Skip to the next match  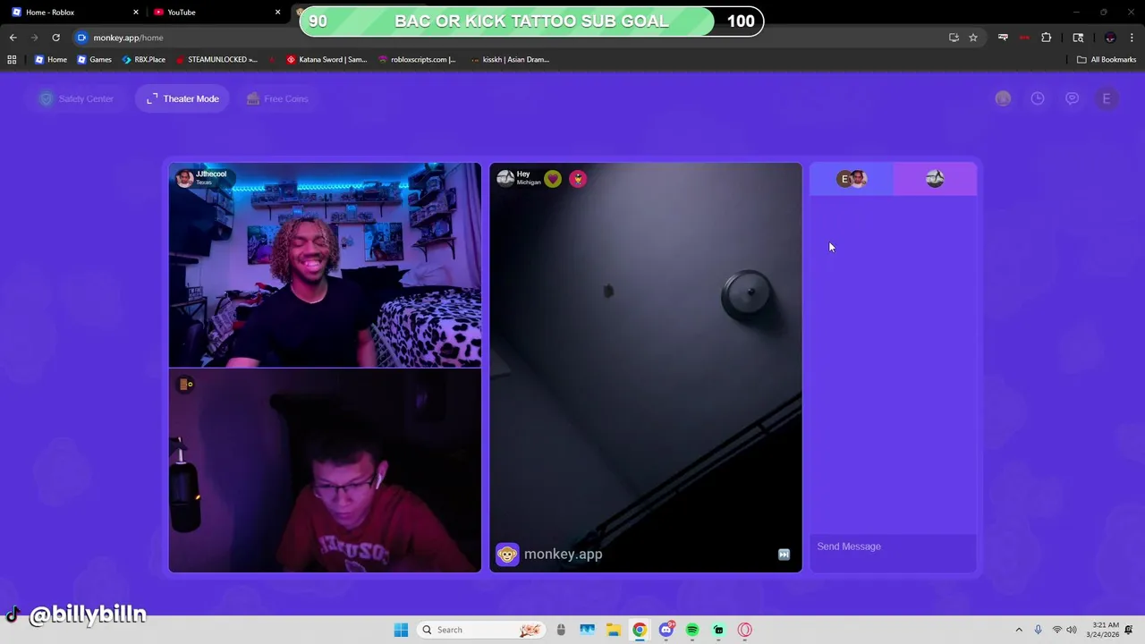point(784,555)
